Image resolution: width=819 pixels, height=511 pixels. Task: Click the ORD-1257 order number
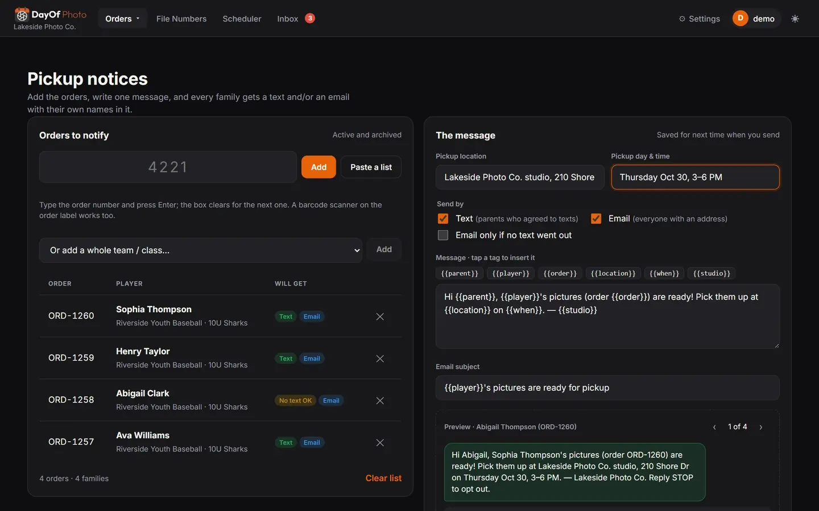pyautogui.click(x=71, y=442)
